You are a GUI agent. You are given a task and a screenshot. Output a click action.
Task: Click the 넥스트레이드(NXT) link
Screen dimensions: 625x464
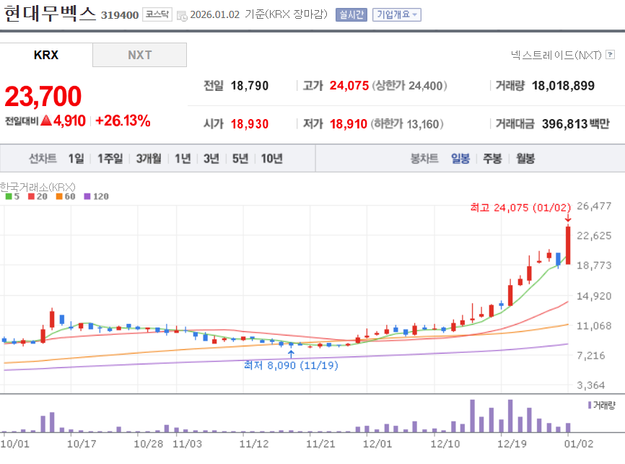point(556,55)
